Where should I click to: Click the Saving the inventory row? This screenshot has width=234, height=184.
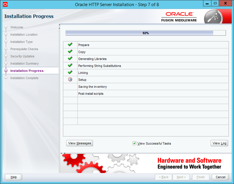click(92, 87)
